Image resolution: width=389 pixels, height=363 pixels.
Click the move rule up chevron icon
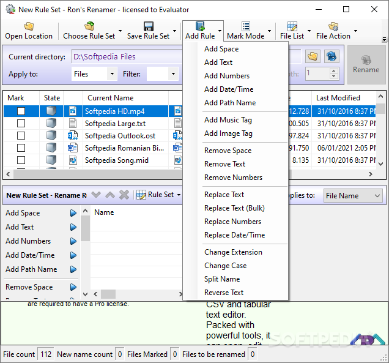[110, 195]
